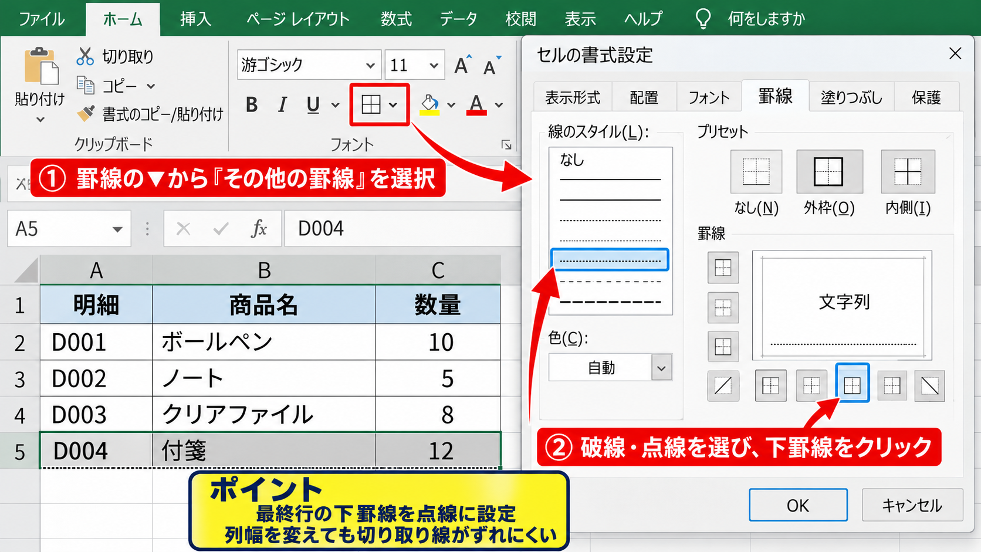Switch to the 挿入 ribbon tab

195,19
